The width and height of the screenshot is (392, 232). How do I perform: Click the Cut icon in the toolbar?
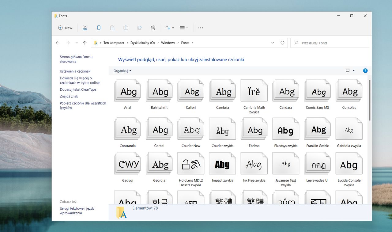[85, 28]
